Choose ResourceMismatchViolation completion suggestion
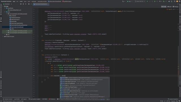The width and height of the screenshot is (181, 102). click(x=85, y=91)
